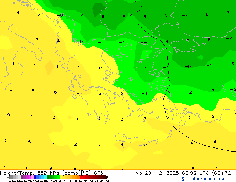The width and height of the screenshot is (236, 182).
Task: Pick the cyan swatch in the legend
Action: pos(45,177)
